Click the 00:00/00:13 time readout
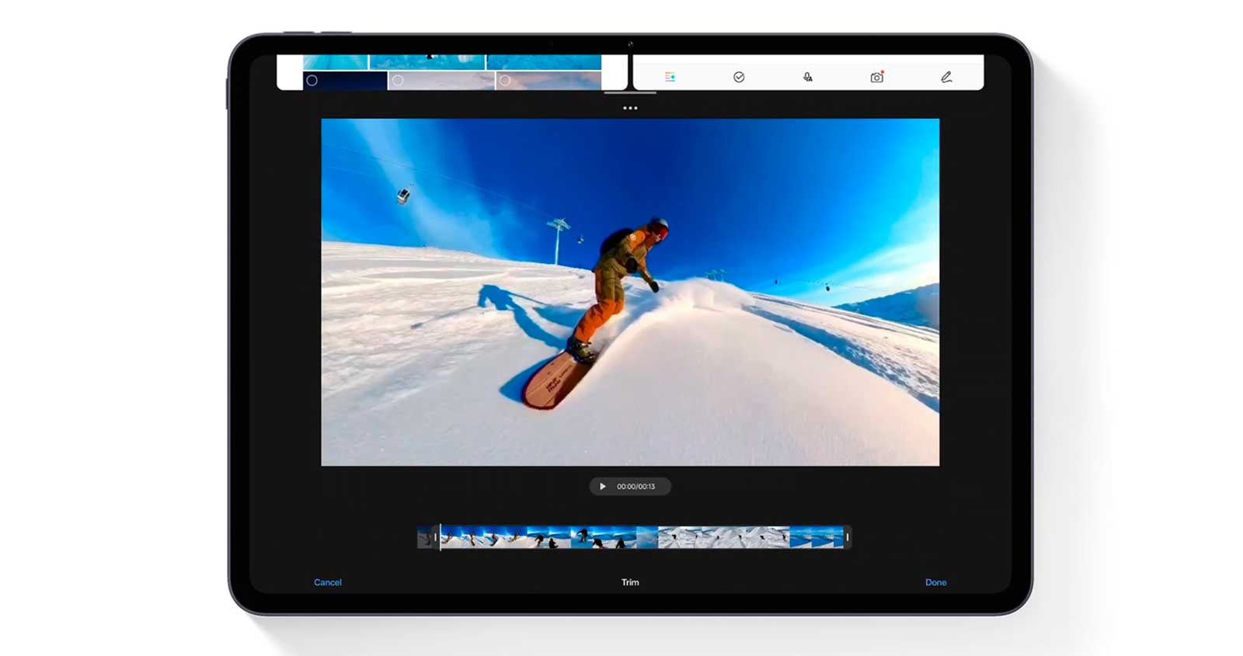The height and width of the screenshot is (656, 1243). [x=635, y=487]
